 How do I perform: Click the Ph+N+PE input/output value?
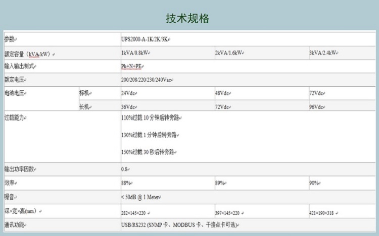pos(131,66)
